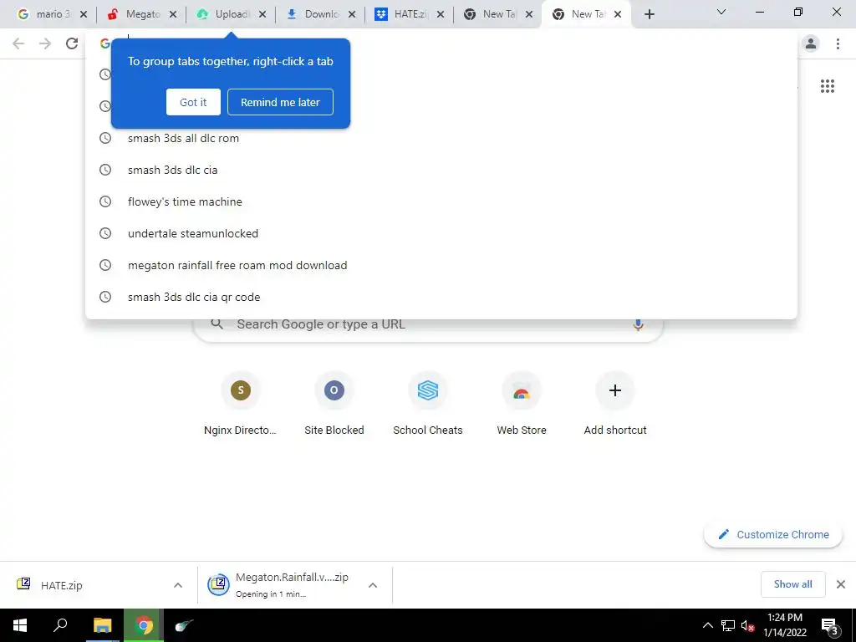Click Chrome icon in taskbar
The height and width of the screenshot is (642, 856).
pyautogui.click(x=144, y=625)
